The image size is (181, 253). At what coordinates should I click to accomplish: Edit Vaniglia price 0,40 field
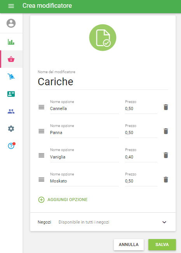click(141, 157)
